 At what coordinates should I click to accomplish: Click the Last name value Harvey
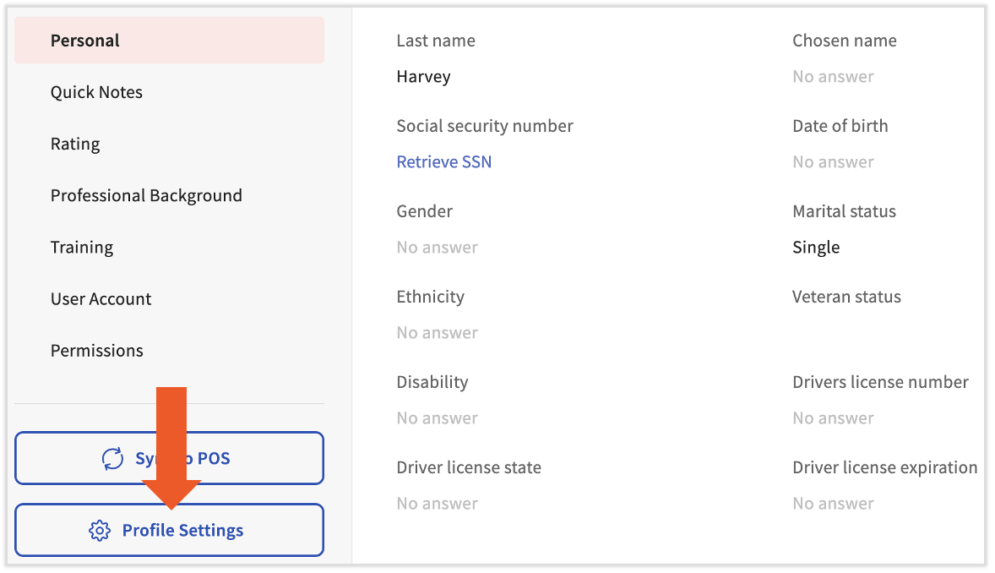click(423, 76)
